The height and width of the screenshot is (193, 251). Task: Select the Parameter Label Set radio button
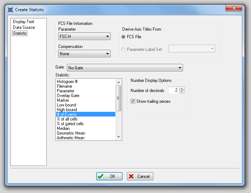tap(123, 49)
